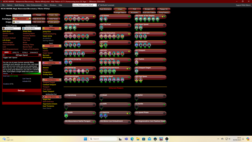Open the Pool 3 Leadership selector
This screenshot has height=142, width=252.
(52, 63)
